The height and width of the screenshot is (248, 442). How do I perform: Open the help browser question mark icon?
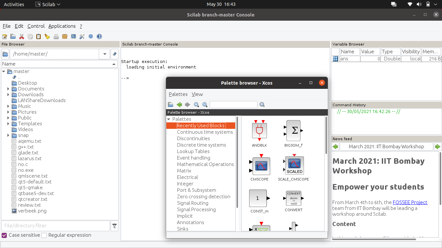pyautogui.click(x=99, y=36)
